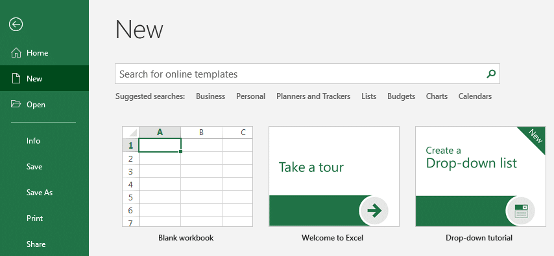Click the New label in sidebar
This screenshot has width=554, height=256.
[34, 78]
